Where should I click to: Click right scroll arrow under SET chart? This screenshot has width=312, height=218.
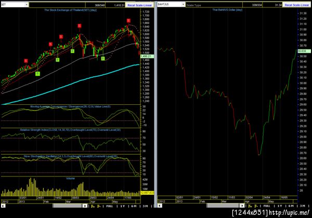pyautogui.click(x=85, y=206)
